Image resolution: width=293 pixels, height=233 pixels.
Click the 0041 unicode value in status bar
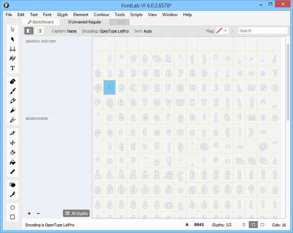pos(199,225)
